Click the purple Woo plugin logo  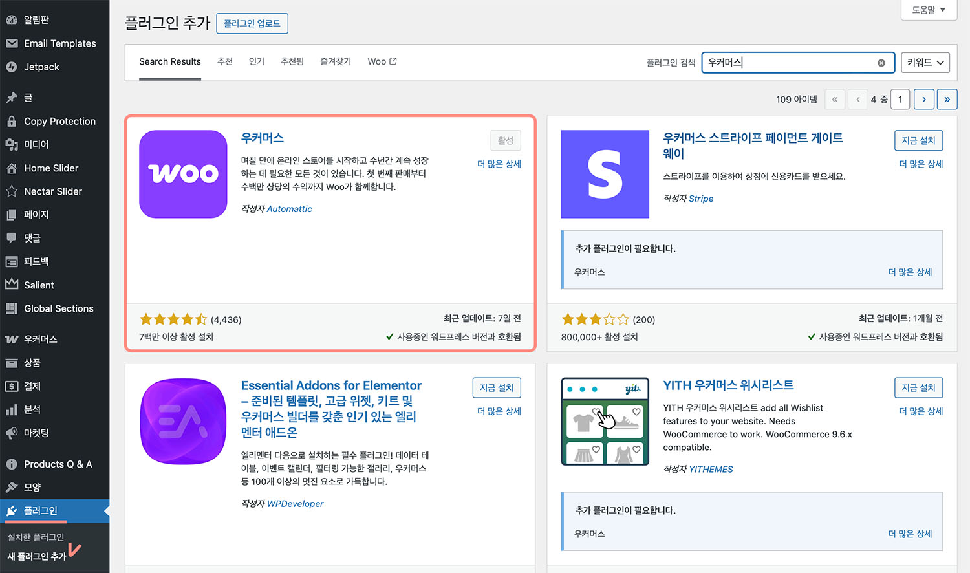click(183, 174)
